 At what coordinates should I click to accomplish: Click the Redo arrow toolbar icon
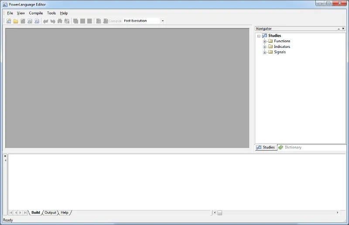[x=53, y=21]
